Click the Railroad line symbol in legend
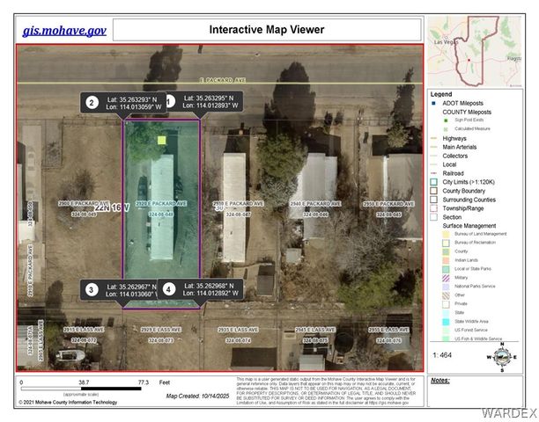Image resolution: width=539 pixels, height=422 pixels. point(434,173)
